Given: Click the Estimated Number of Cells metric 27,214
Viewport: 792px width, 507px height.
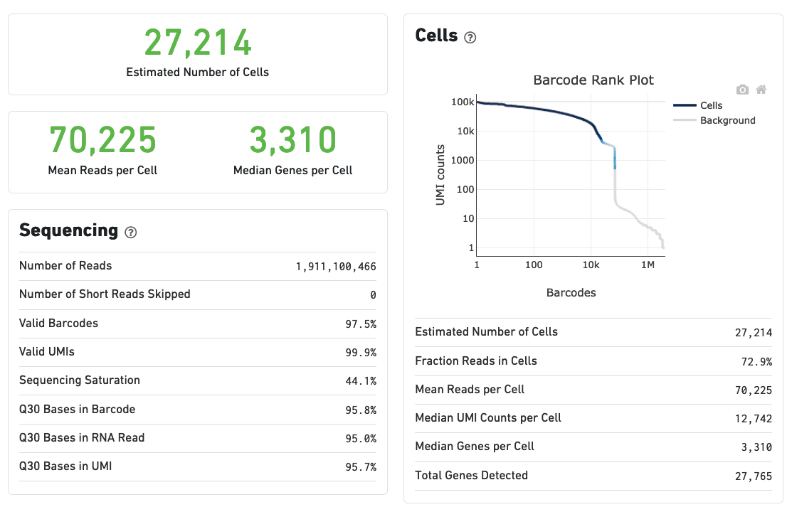Looking at the screenshot, I should 197,42.
